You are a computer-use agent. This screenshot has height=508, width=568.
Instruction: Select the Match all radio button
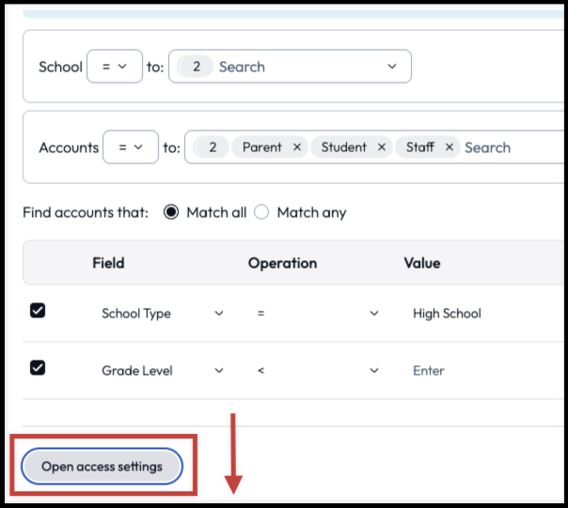coord(171,212)
